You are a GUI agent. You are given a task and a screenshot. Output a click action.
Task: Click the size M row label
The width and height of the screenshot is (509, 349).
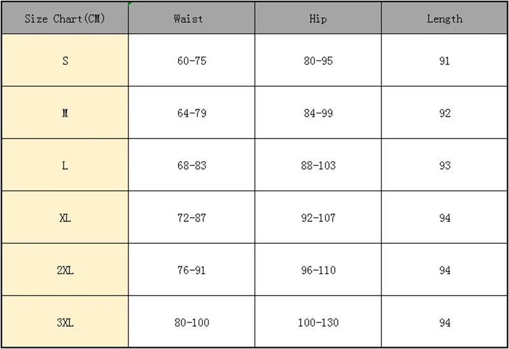coord(65,113)
